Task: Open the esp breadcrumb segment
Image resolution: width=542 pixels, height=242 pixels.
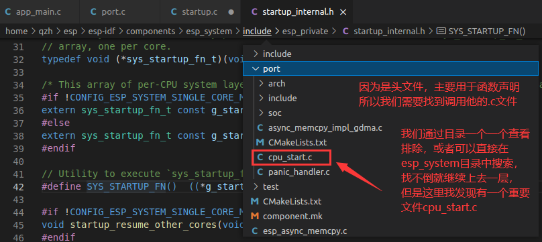Action: coord(70,32)
